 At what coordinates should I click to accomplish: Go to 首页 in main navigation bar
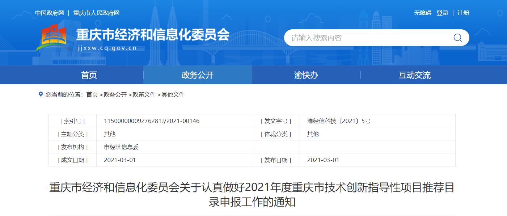89,75
